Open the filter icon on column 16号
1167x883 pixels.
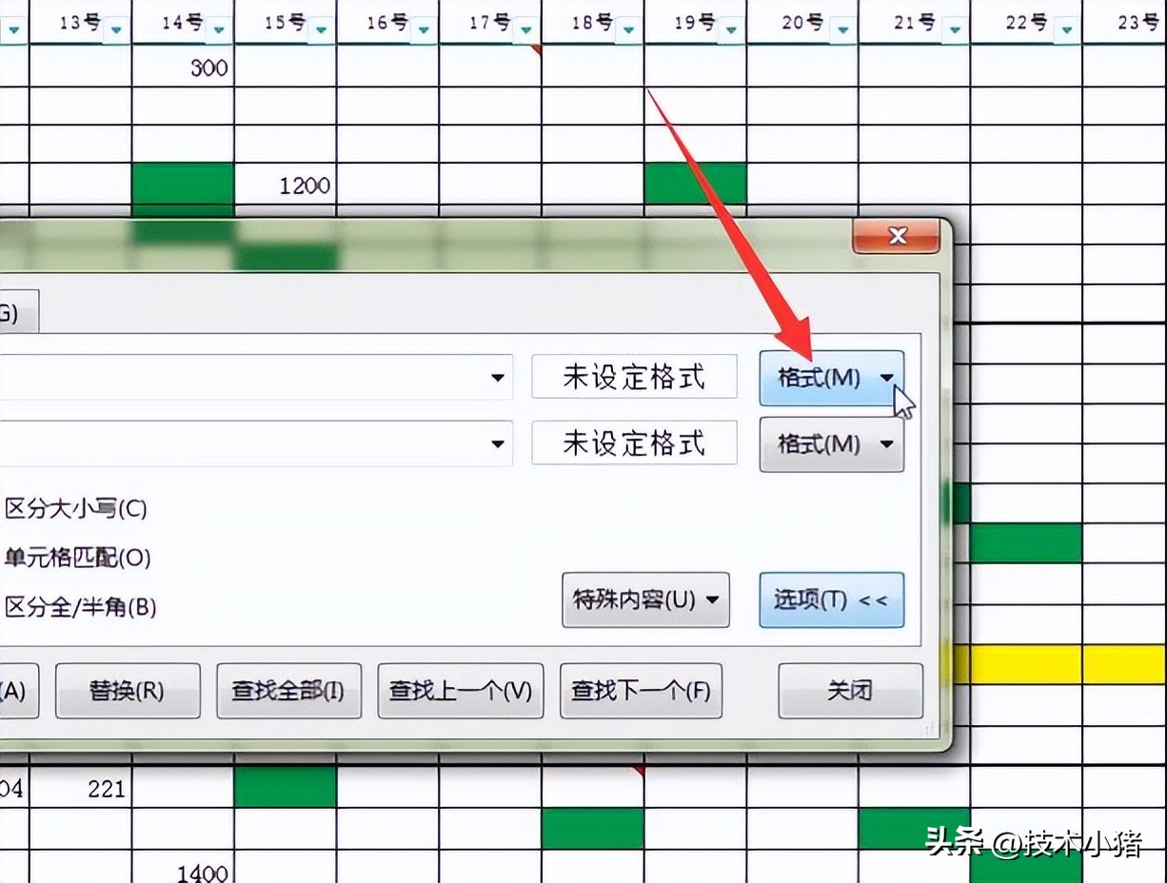pos(425,29)
